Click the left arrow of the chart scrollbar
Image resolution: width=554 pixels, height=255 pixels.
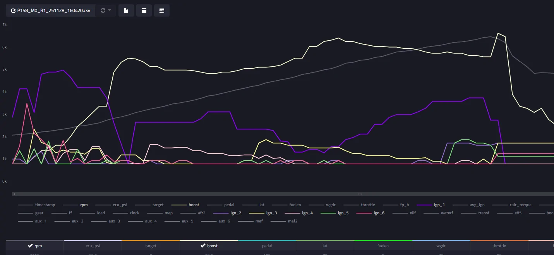click(x=14, y=194)
